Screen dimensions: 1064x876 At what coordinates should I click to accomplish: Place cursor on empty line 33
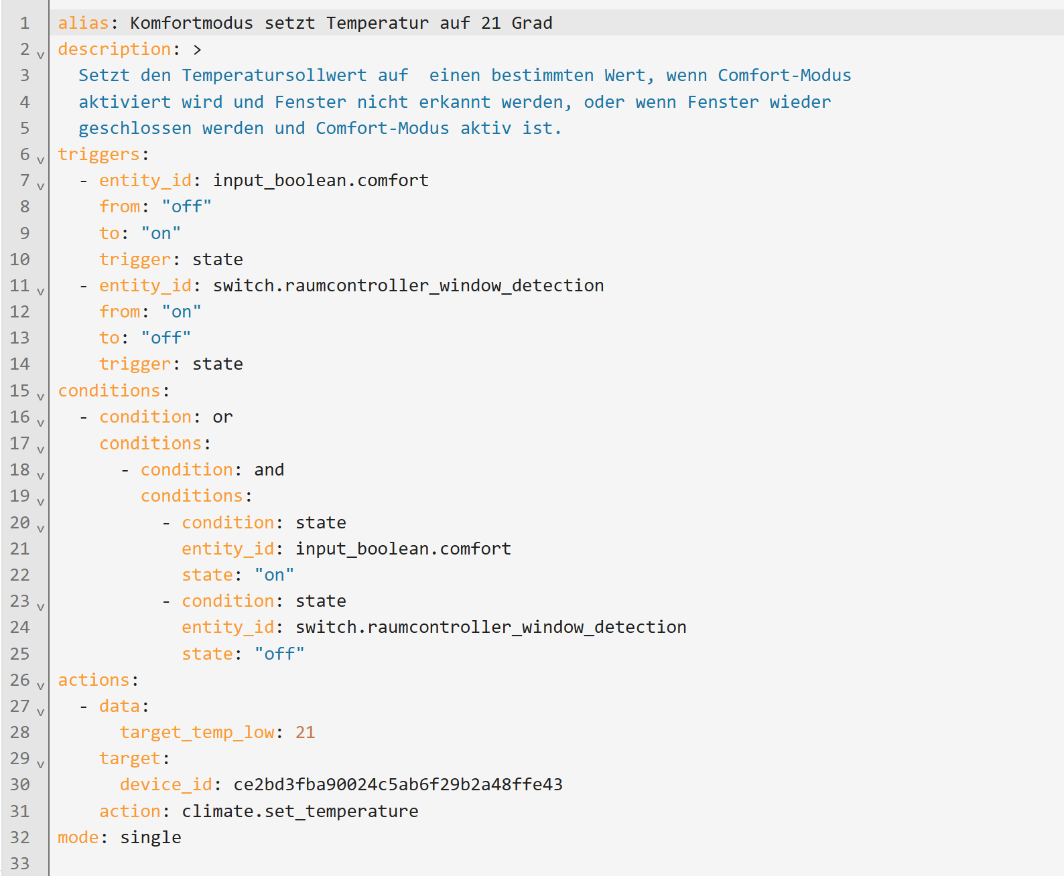tap(268, 864)
